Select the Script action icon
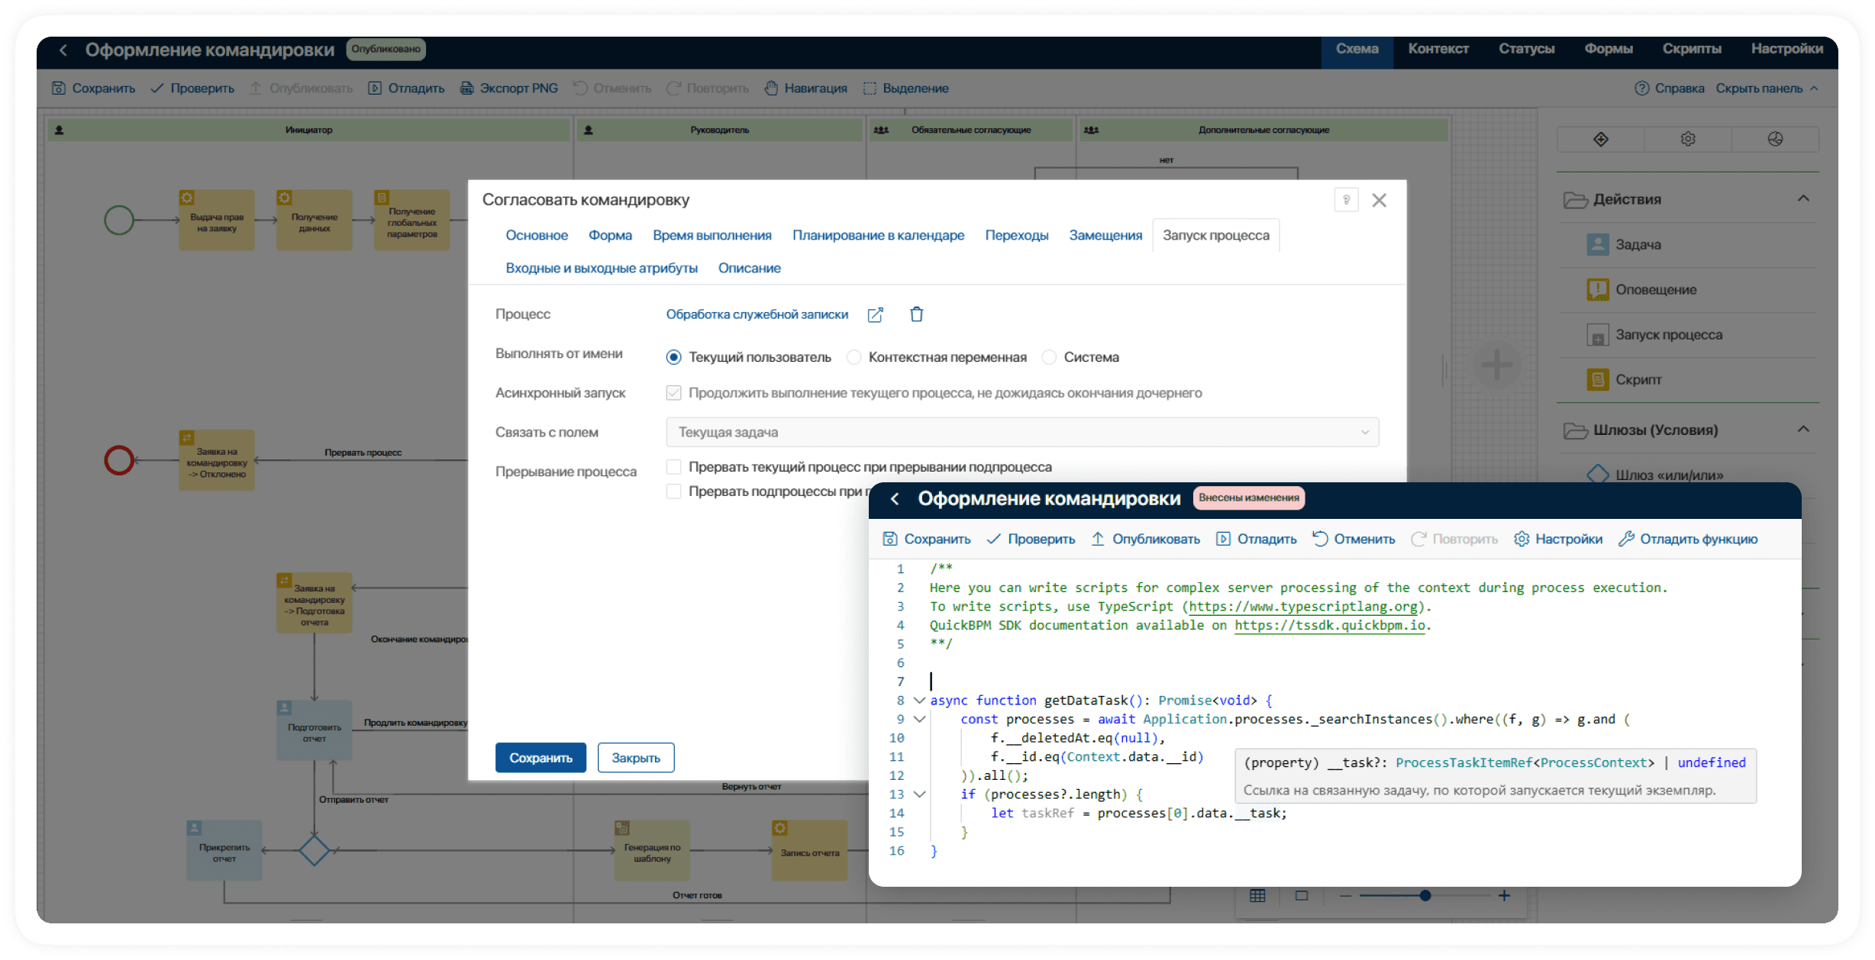Screen dimensions: 1875x960 (1597, 379)
